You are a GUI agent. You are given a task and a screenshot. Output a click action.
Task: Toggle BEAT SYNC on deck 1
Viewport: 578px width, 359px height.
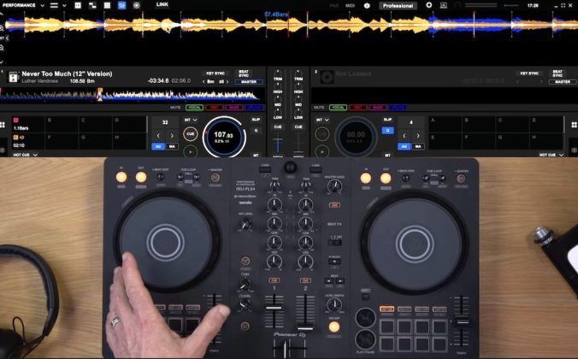(244, 74)
